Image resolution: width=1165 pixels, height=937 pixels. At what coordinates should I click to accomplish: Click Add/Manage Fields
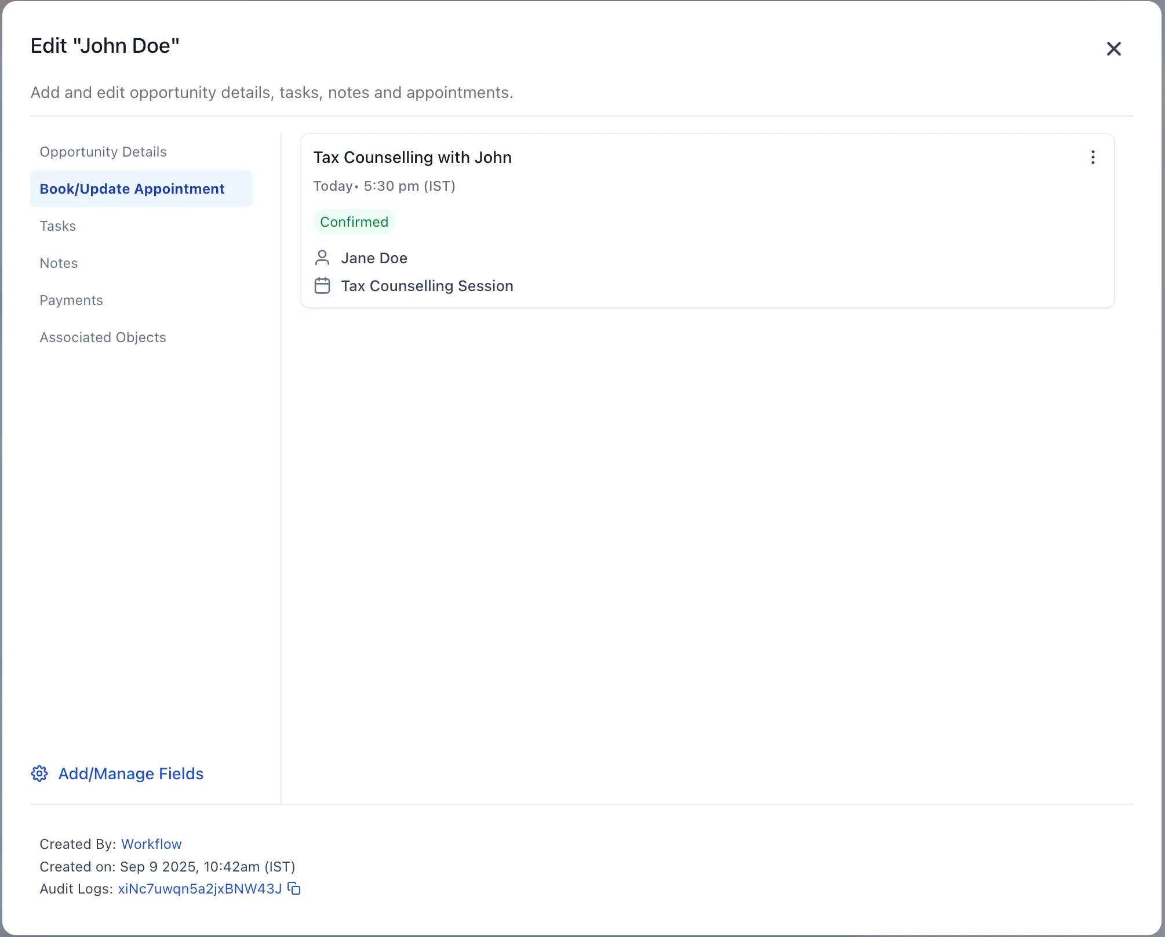point(130,773)
